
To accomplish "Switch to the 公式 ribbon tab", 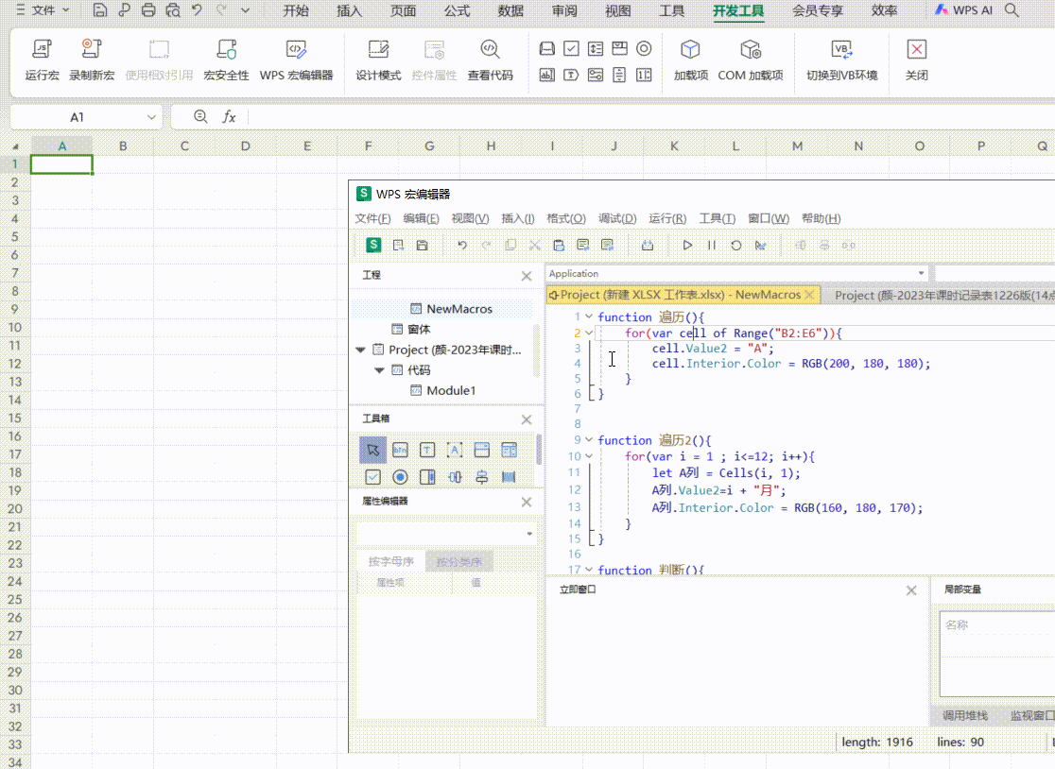I will point(457,10).
